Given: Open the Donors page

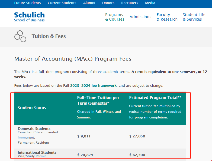Looking at the screenshot, I should coord(108,3).
